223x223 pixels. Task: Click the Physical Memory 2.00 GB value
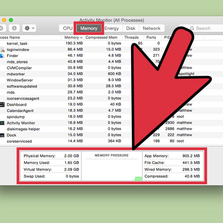(72, 156)
